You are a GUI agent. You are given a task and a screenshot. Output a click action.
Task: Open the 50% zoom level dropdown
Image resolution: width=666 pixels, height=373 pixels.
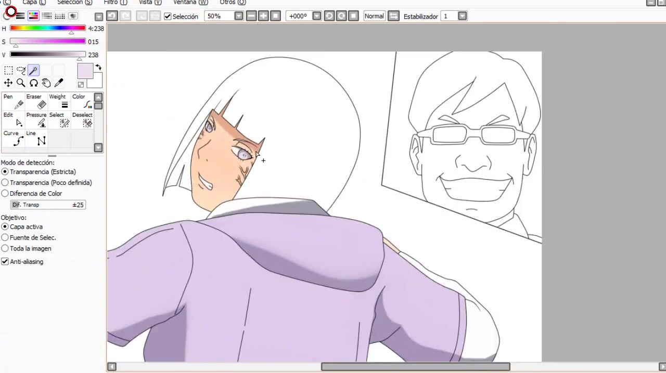(x=238, y=16)
